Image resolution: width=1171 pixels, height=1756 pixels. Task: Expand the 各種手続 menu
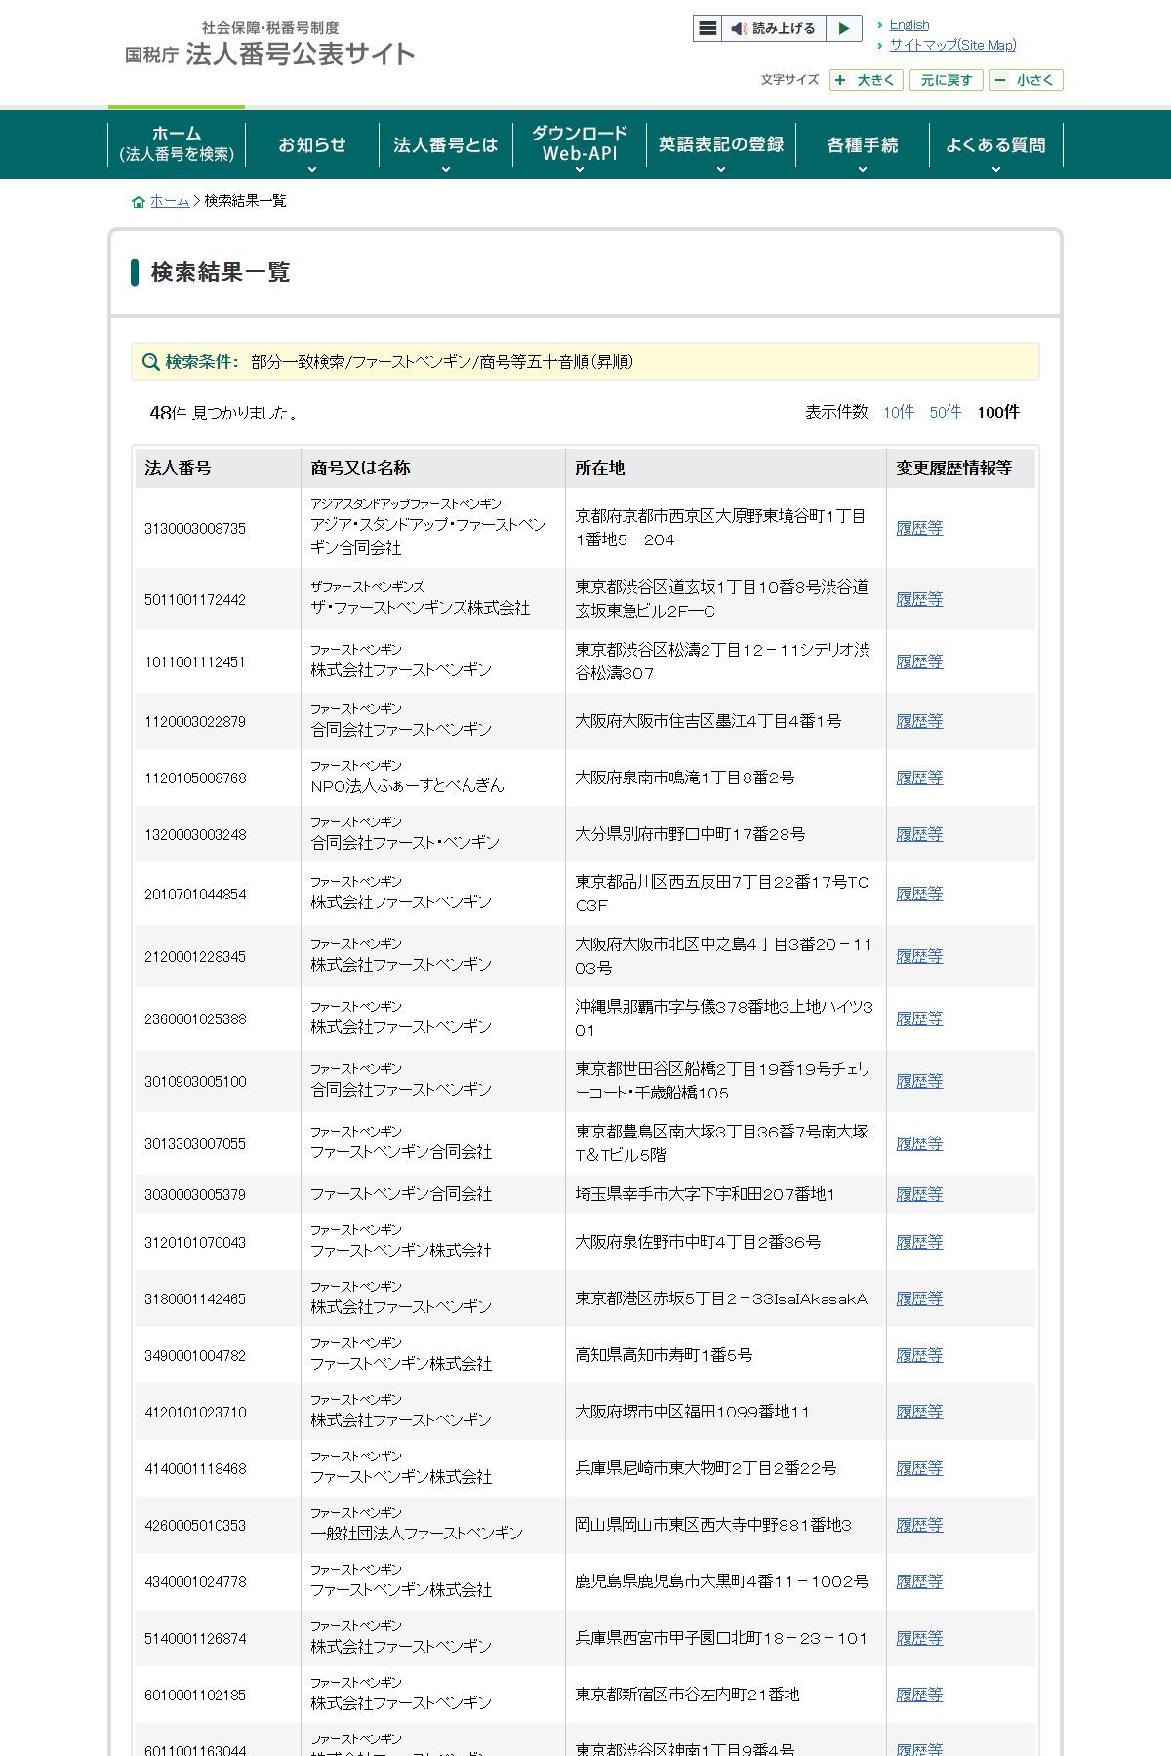point(863,144)
